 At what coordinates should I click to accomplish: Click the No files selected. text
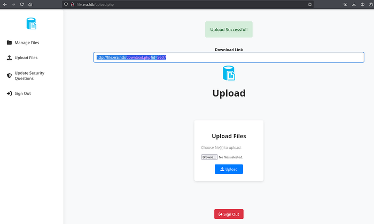coord(231,157)
